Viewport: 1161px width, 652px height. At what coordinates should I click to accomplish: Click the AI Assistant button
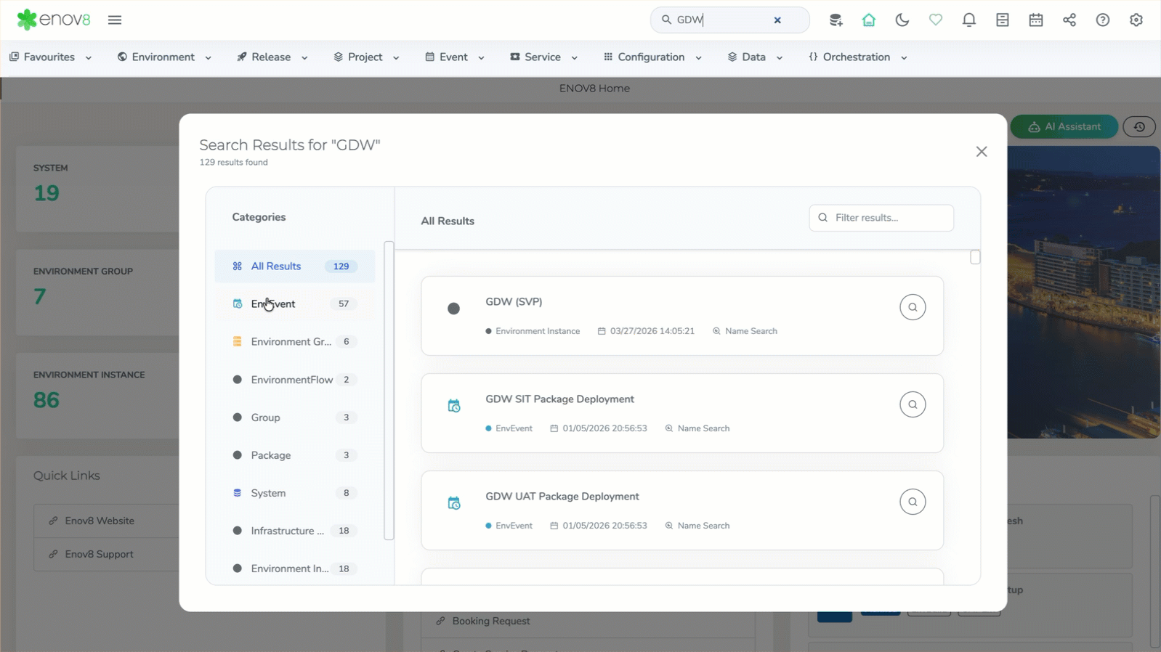pyautogui.click(x=1064, y=126)
